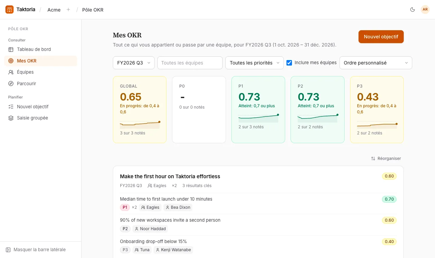Click the team icon on Tuna chip
Viewport: 435px width, 258px height.
(x=136, y=250)
